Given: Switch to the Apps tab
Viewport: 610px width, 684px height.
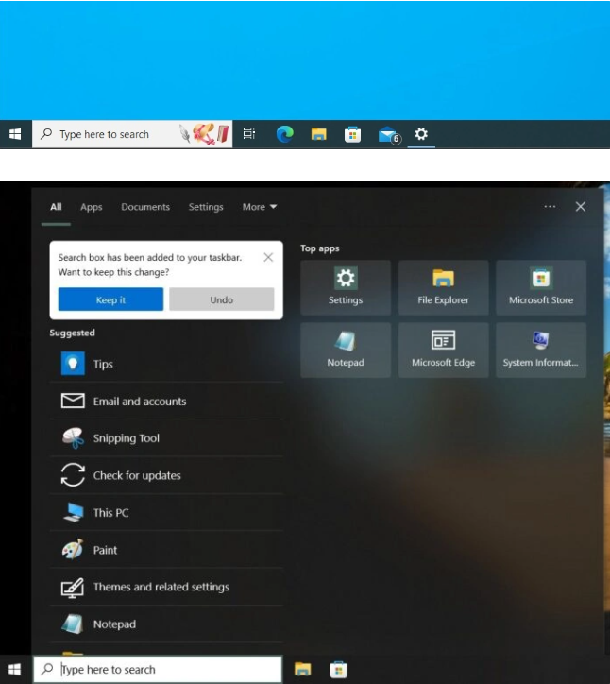Looking at the screenshot, I should pos(92,207).
